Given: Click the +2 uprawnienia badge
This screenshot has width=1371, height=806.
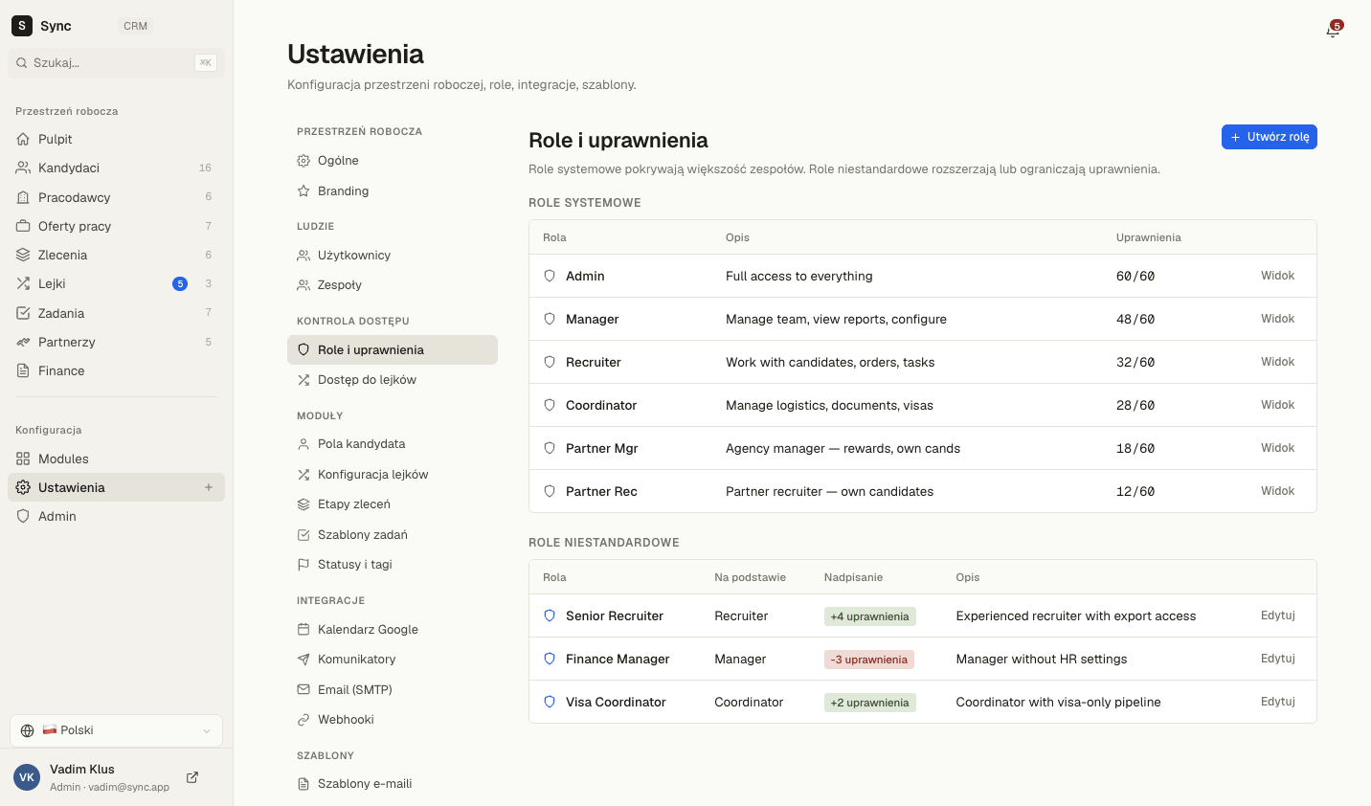Looking at the screenshot, I should point(870,703).
